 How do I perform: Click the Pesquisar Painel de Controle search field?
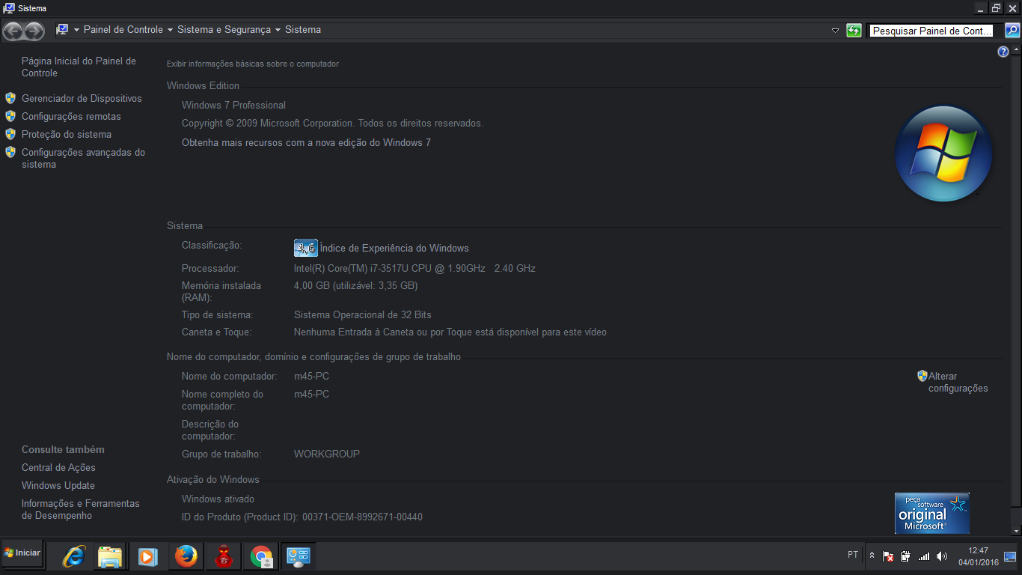pos(933,31)
